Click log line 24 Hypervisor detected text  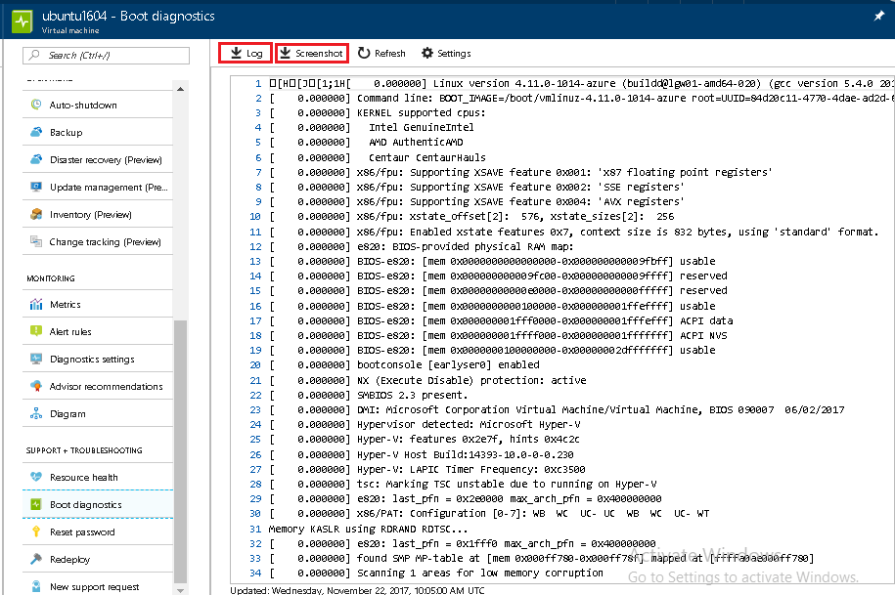(469, 425)
